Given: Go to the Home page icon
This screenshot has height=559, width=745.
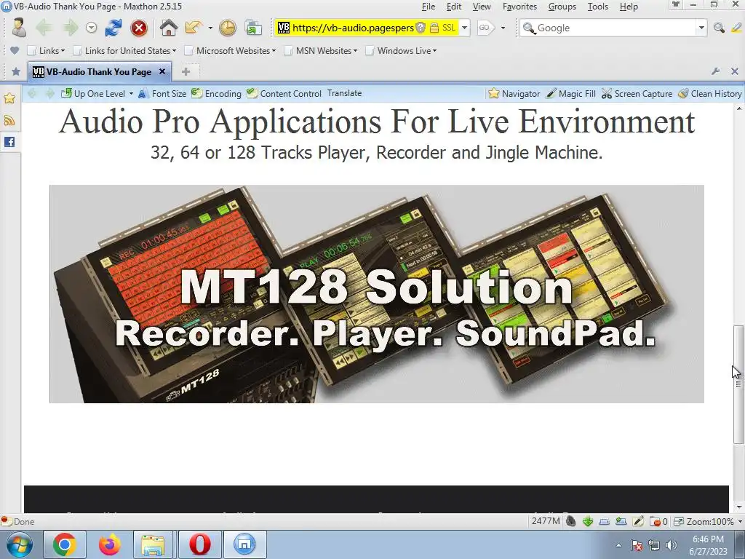Looking at the screenshot, I should pyautogui.click(x=168, y=28).
